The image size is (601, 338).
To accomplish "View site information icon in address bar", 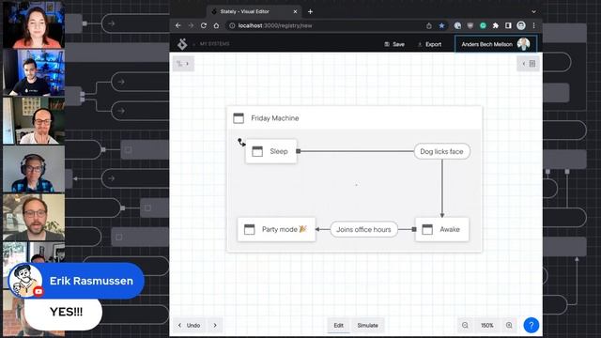I will pos(232,25).
